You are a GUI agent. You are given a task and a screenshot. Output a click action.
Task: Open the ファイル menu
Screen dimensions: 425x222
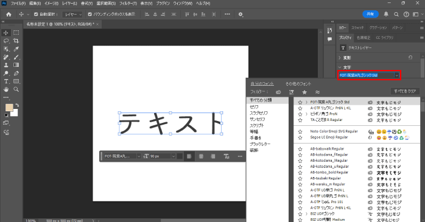point(18,4)
